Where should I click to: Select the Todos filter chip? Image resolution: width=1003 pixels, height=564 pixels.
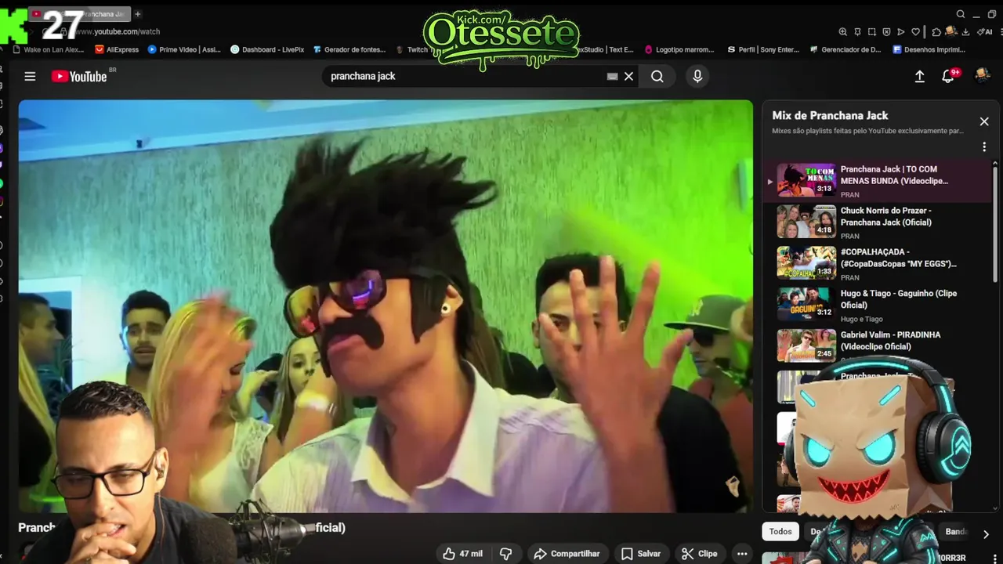click(x=780, y=532)
